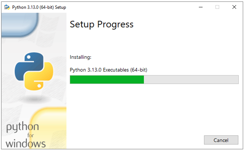The width and height of the screenshot is (245, 150).
Task: Click the window title text in title bar
Action: 37,7
